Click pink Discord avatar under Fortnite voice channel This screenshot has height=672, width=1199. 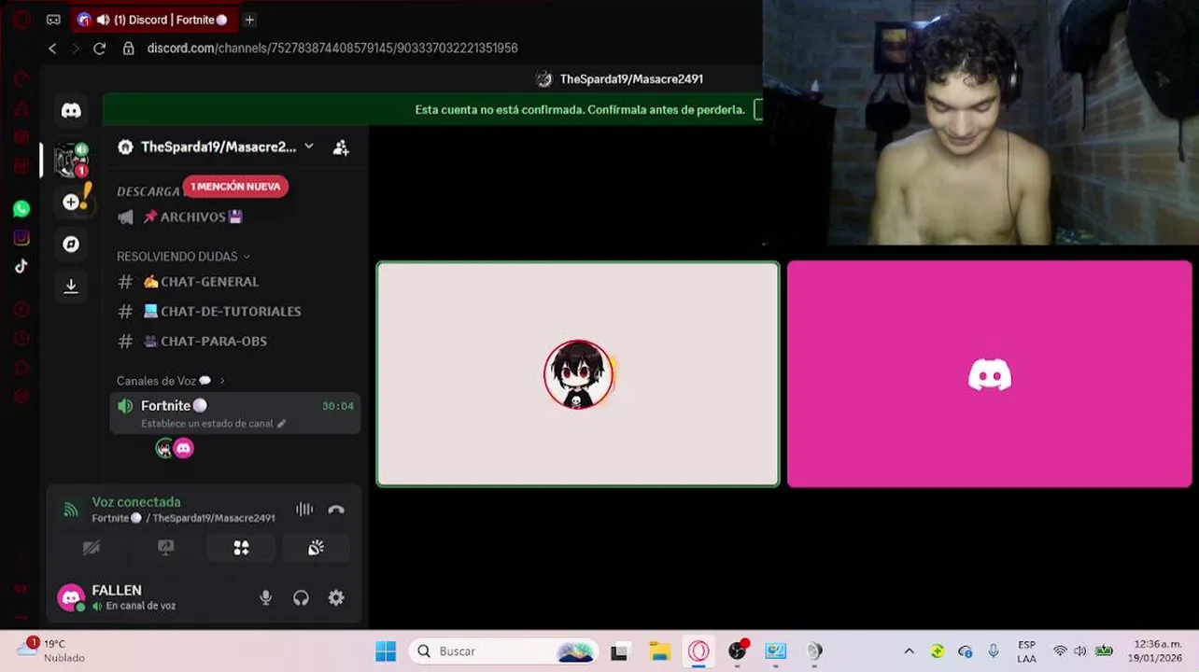184,449
